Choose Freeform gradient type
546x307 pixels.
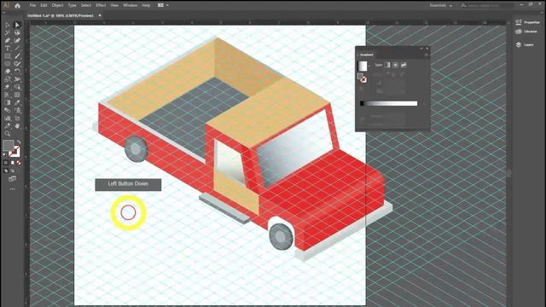point(404,65)
